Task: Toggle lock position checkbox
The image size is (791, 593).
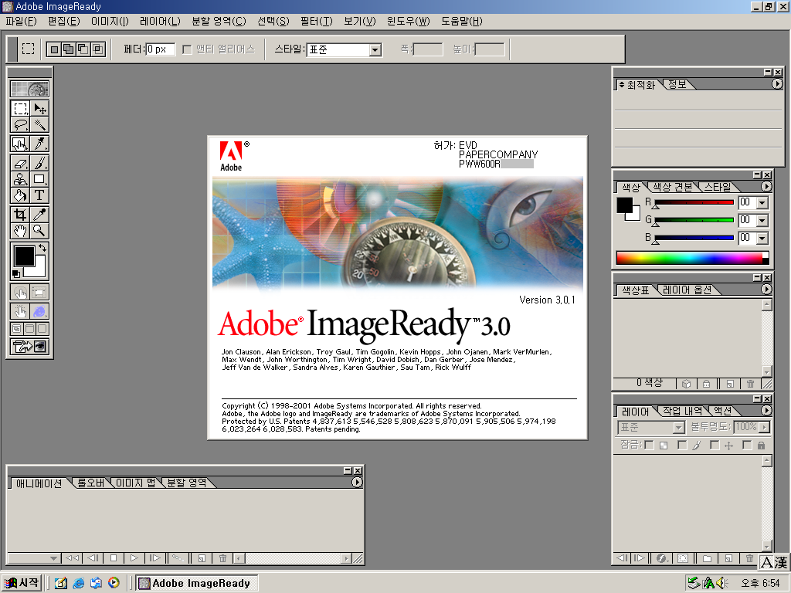Action: point(715,446)
